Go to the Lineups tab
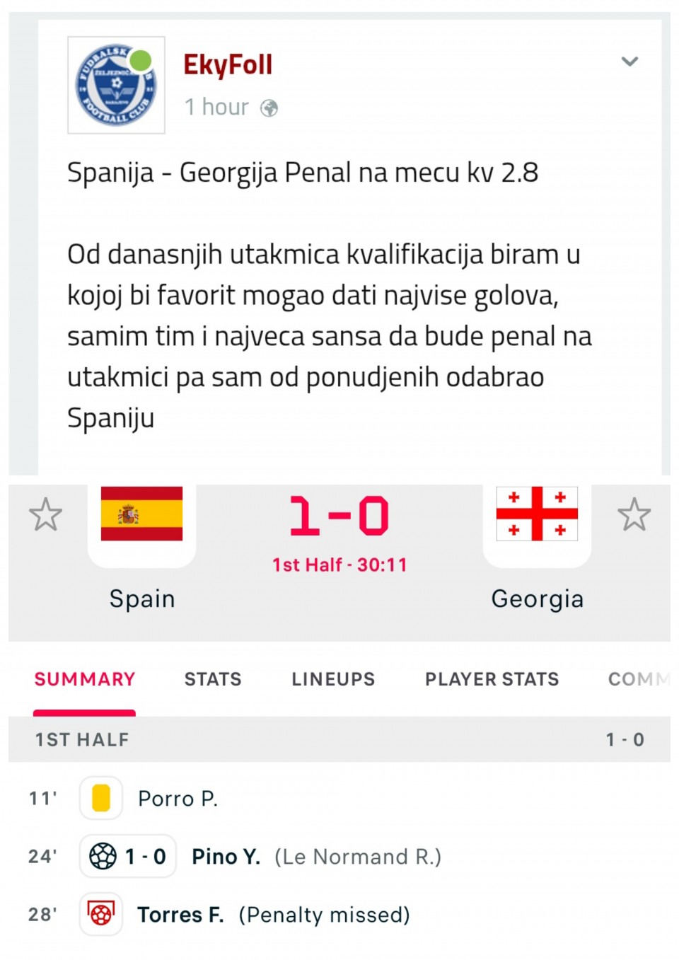679x960 pixels. [x=333, y=679]
